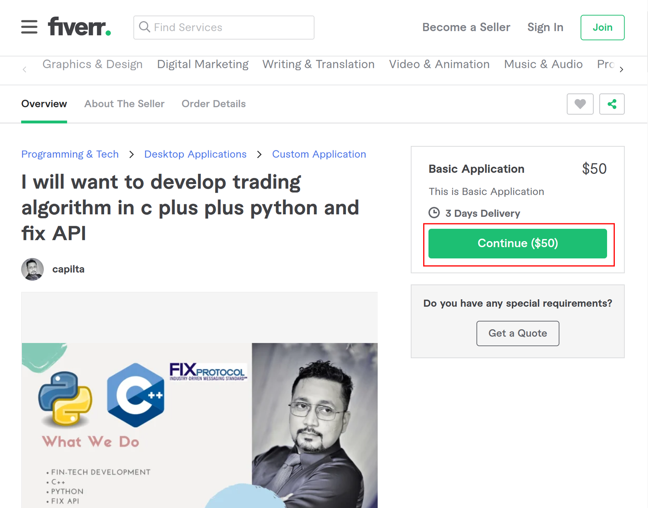
Task: Open the gig preview image
Action: pos(199,425)
